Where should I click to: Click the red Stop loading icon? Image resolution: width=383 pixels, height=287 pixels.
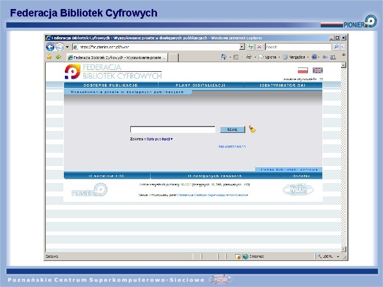click(260, 47)
